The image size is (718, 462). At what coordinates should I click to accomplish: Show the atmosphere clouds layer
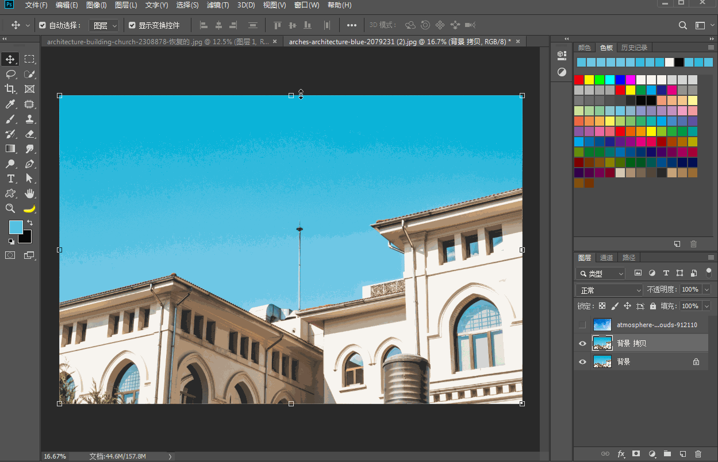[x=582, y=325]
